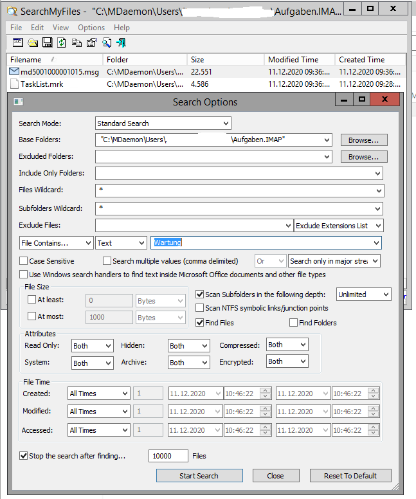Click the green refresh toolbar icon
The image size is (416, 499).
click(62, 42)
